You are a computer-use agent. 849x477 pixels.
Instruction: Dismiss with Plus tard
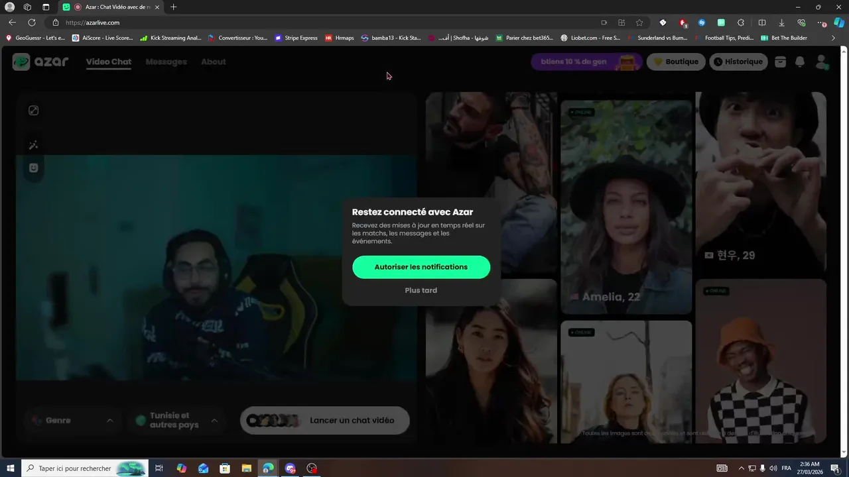click(x=421, y=290)
